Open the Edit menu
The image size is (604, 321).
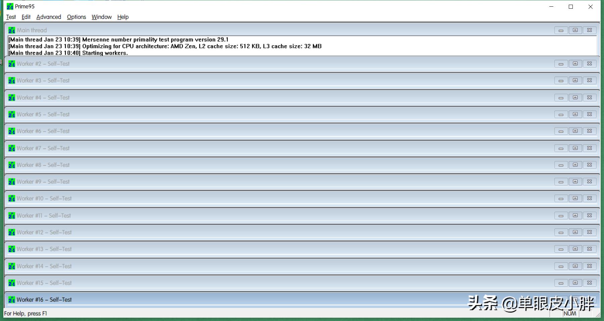(x=26, y=17)
